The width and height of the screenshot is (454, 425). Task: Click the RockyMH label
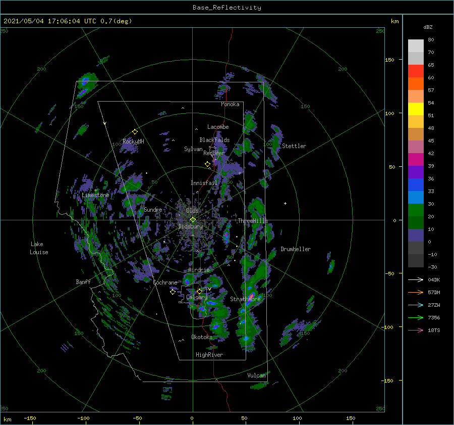point(133,141)
